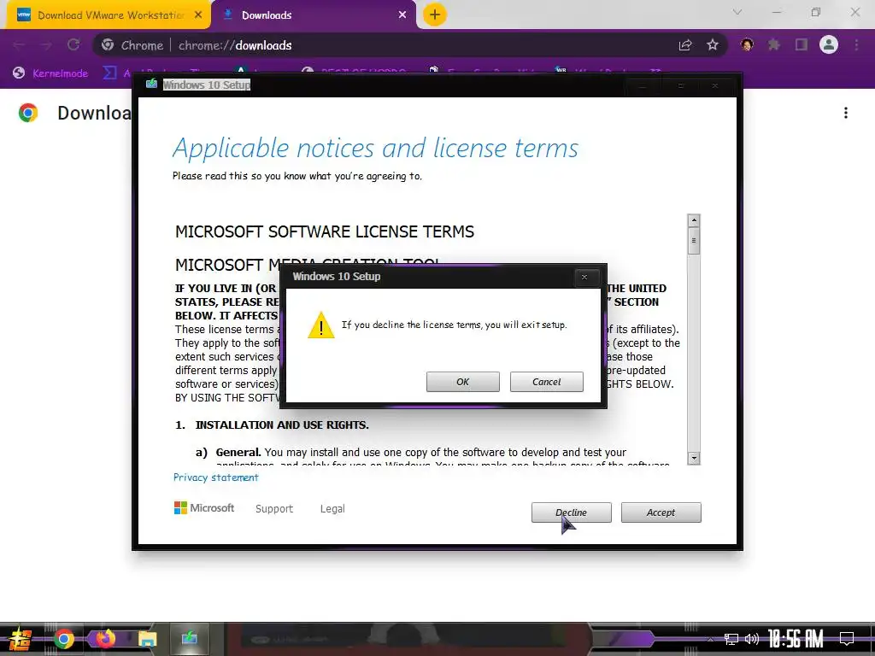Open the notification center icon
Image resolution: width=875 pixels, height=656 pixels.
pos(847,638)
